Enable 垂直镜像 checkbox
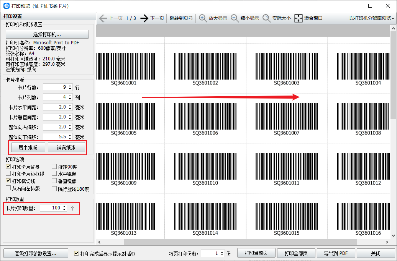397x261 pixels. pos(54,181)
